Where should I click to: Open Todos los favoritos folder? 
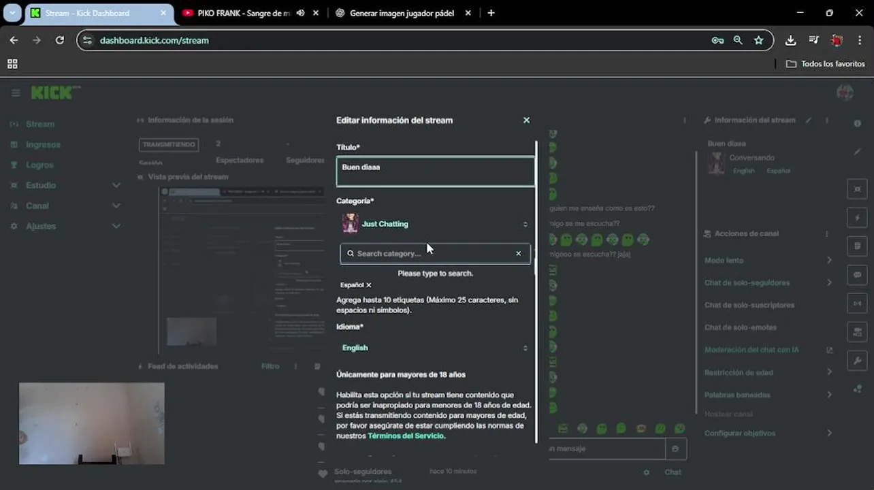825,63
